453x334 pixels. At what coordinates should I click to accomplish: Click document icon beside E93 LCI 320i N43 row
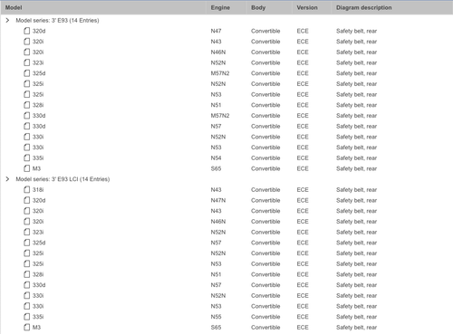(27, 211)
